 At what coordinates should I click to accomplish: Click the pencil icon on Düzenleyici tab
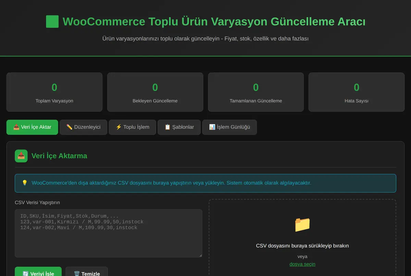point(69,127)
